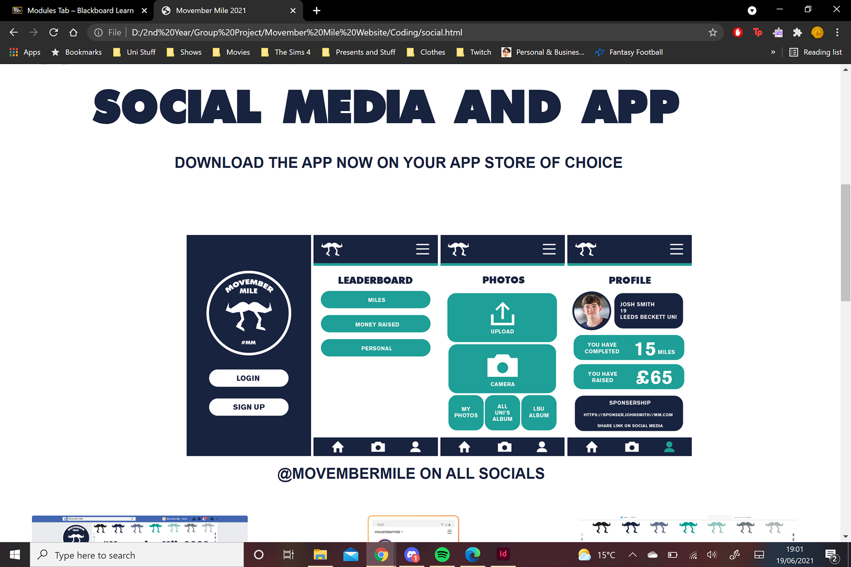The image size is (851, 567).
Task: Open the Movies bookmark folder
Action: coord(231,52)
